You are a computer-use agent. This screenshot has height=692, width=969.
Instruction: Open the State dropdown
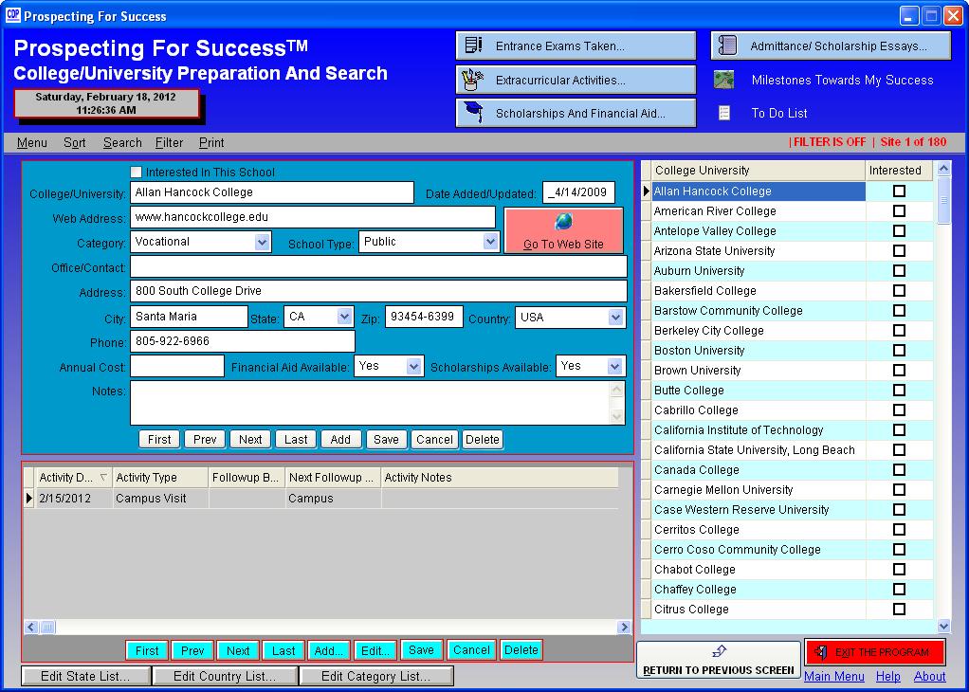pos(344,317)
